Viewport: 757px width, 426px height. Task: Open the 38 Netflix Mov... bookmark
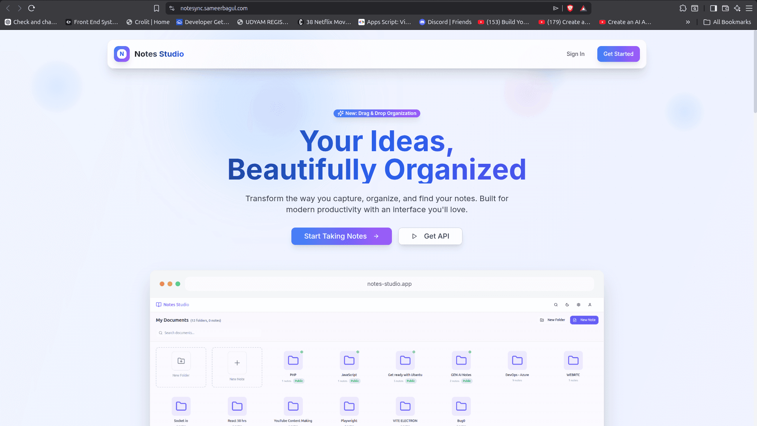tap(324, 22)
